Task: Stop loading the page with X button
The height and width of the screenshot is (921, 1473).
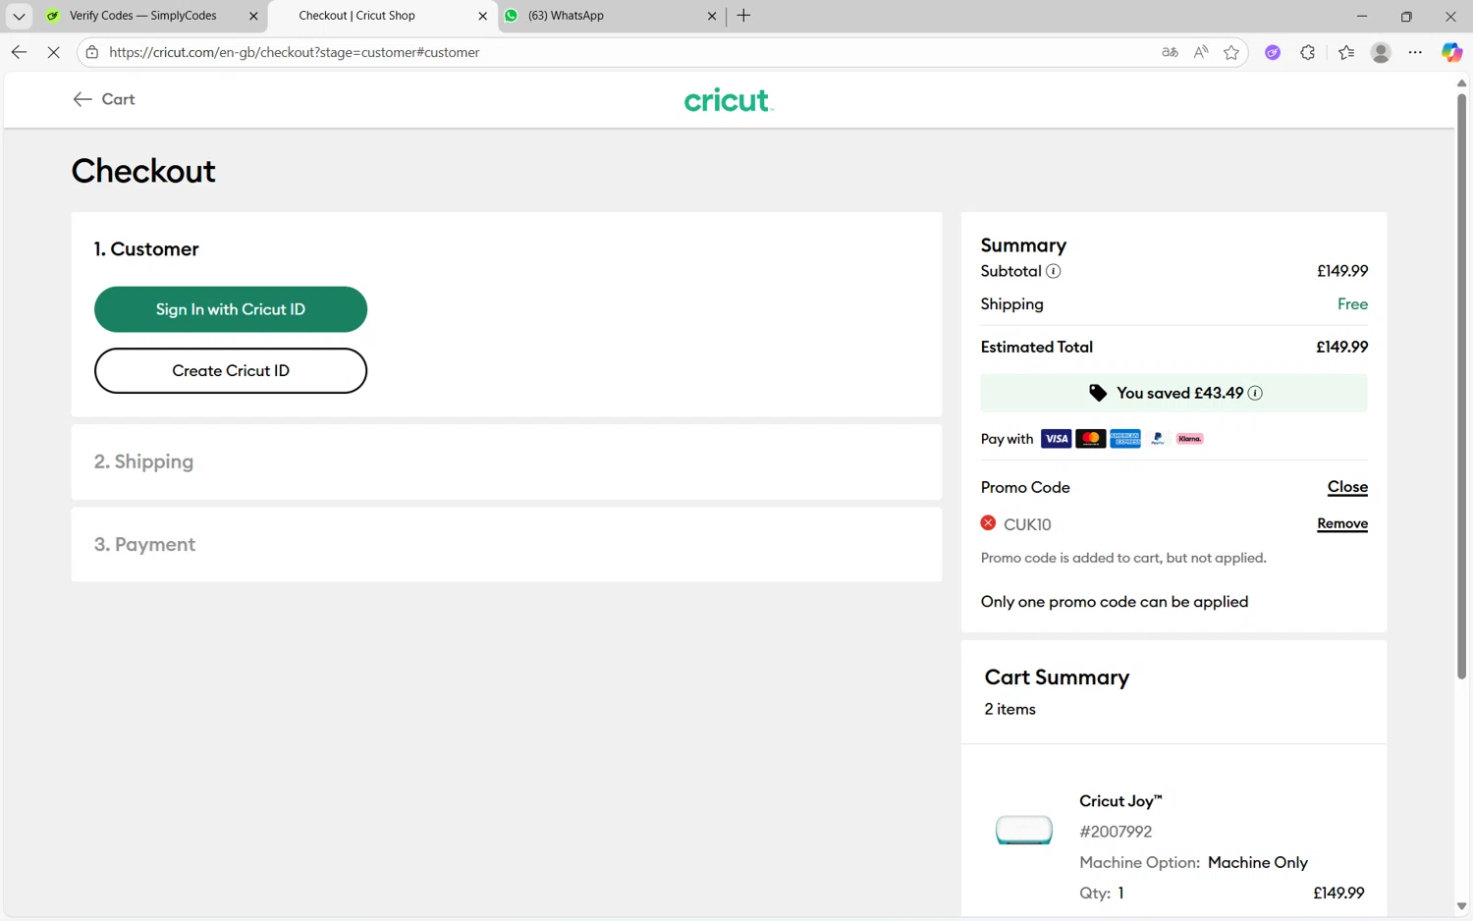Action: [x=54, y=52]
